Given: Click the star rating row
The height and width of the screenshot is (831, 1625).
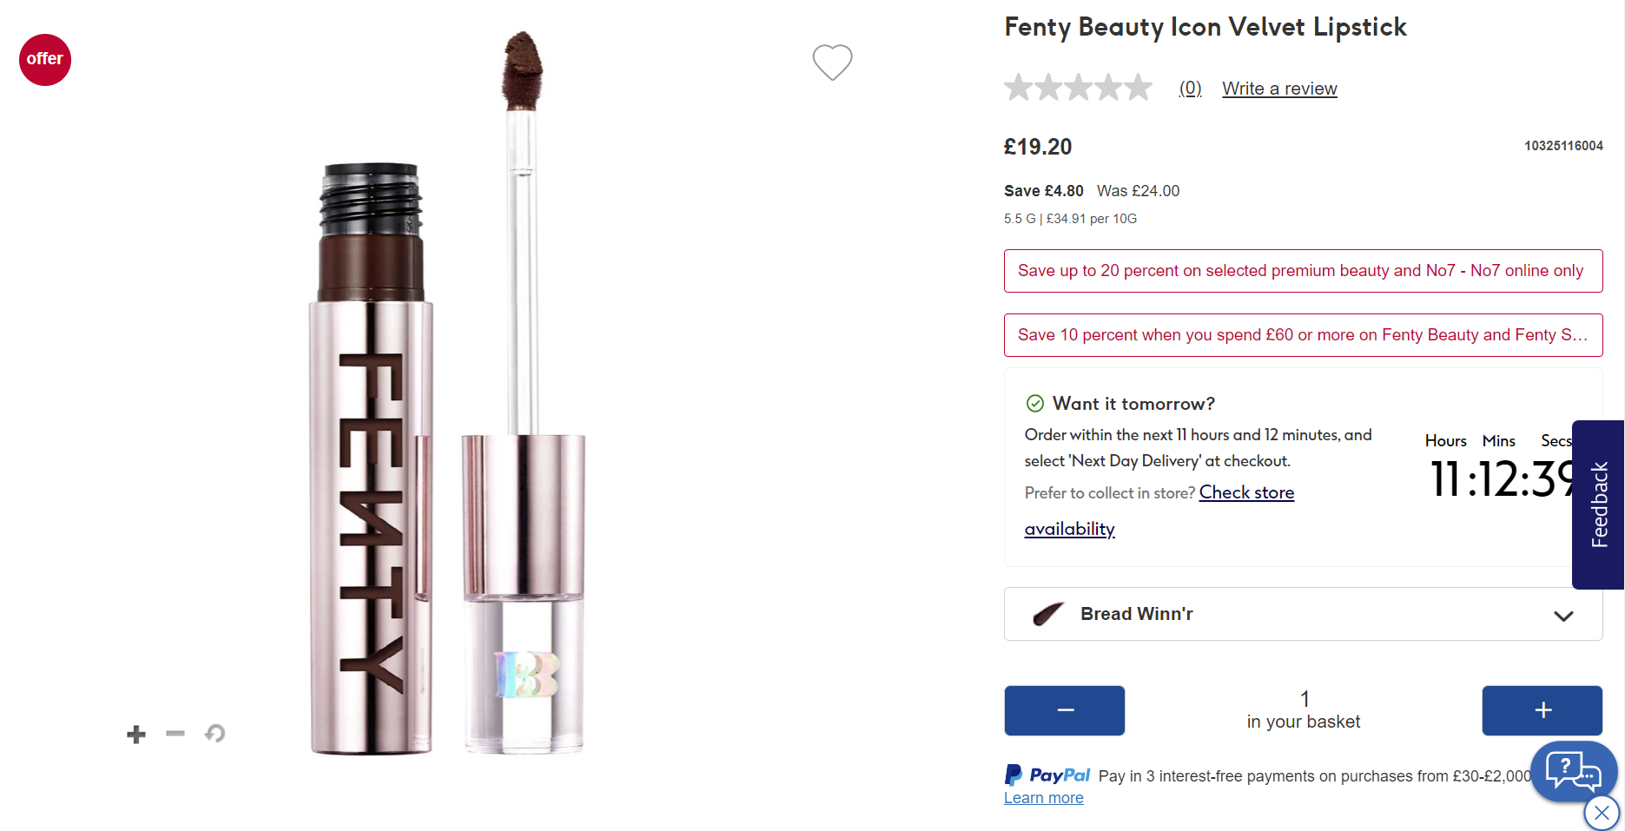Looking at the screenshot, I should (x=1078, y=88).
